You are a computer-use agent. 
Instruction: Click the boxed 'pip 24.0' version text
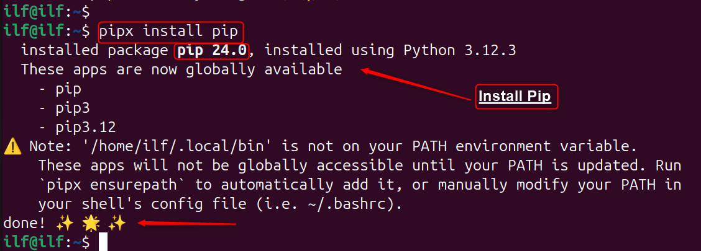point(211,50)
